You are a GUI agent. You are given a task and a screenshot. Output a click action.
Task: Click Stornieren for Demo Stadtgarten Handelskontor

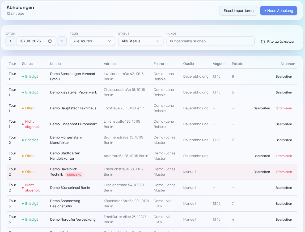coord(284,156)
